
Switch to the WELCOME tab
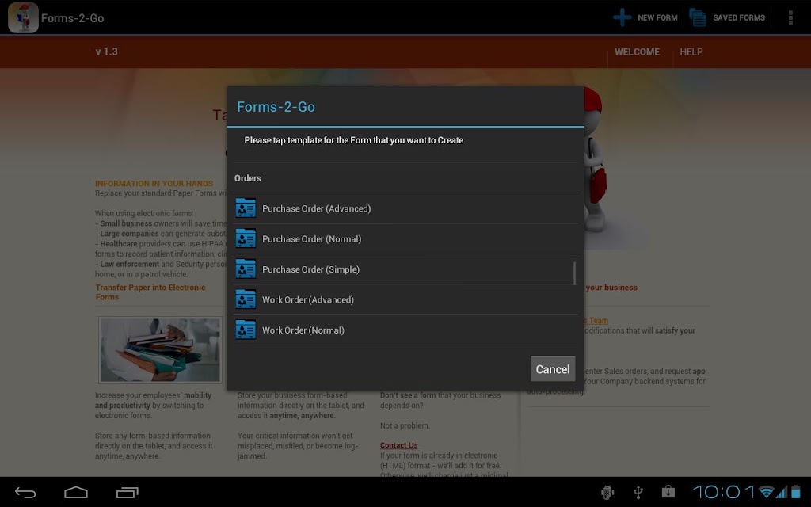click(x=637, y=51)
